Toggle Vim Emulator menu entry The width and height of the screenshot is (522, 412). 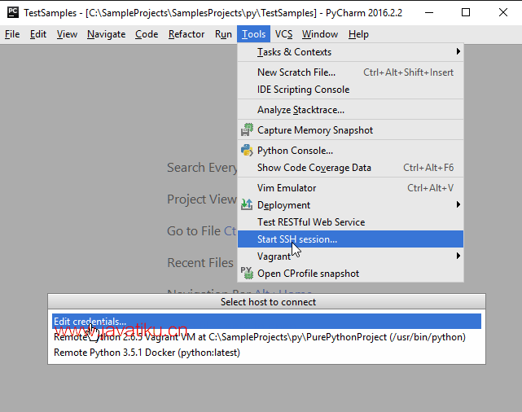coord(350,188)
